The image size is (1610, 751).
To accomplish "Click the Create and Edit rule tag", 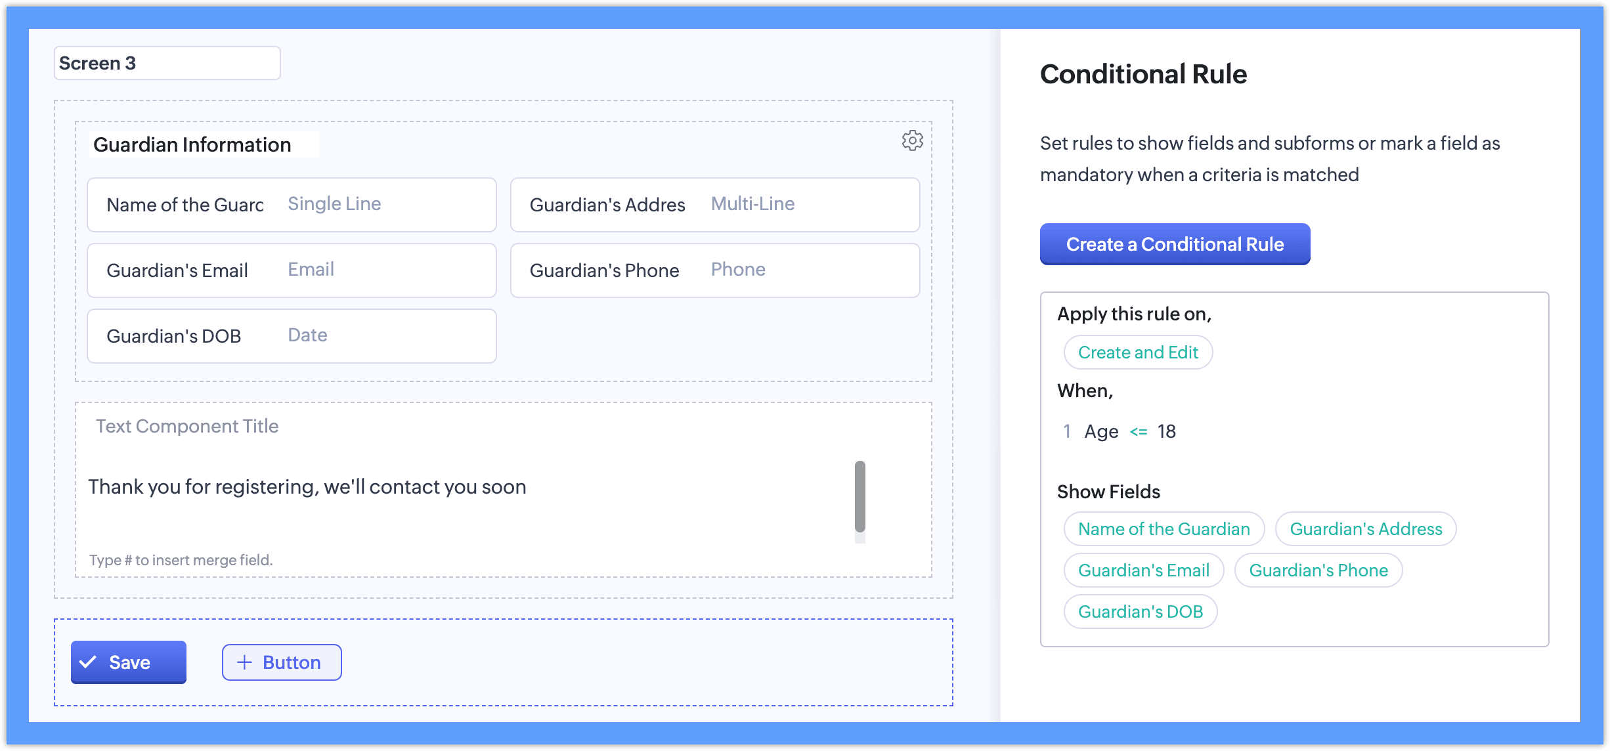I will point(1138,353).
